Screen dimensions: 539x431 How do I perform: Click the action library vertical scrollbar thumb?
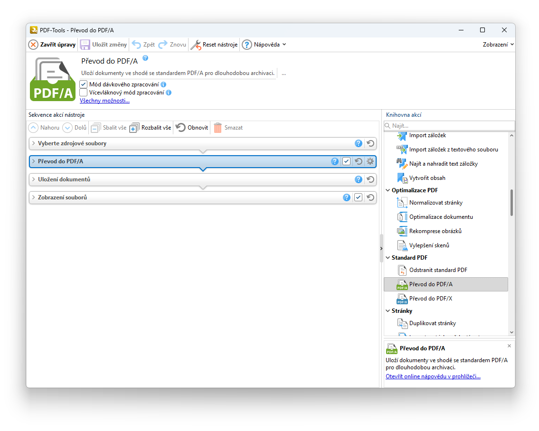[x=511, y=203]
